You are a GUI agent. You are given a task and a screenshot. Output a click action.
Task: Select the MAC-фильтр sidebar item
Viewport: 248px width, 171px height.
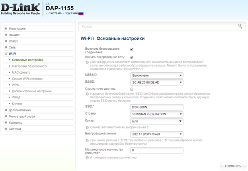21,72
